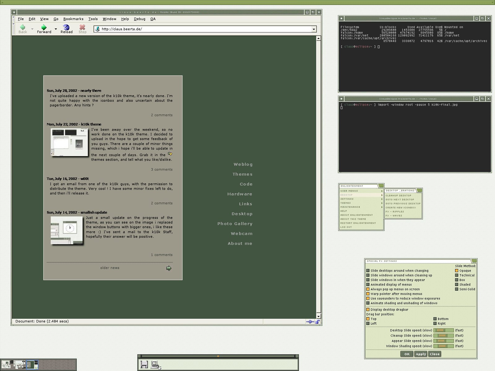Click green corner tab of Enlightenment menu
This screenshot has width=495, height=371.
(x=381, y=186)
